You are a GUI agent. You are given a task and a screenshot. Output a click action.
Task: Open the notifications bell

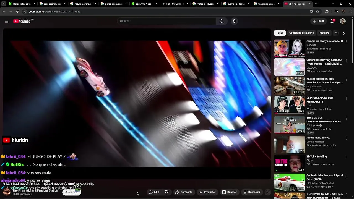(x=332, y=21)
